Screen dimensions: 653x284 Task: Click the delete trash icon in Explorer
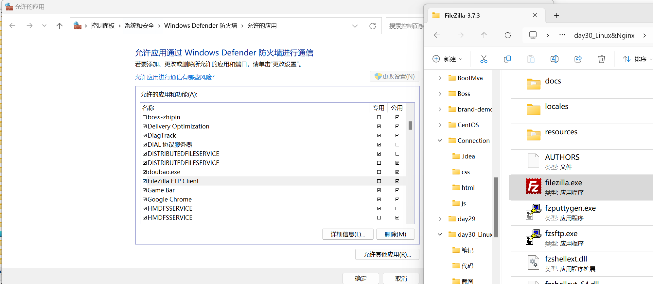(x=602, y=59)
